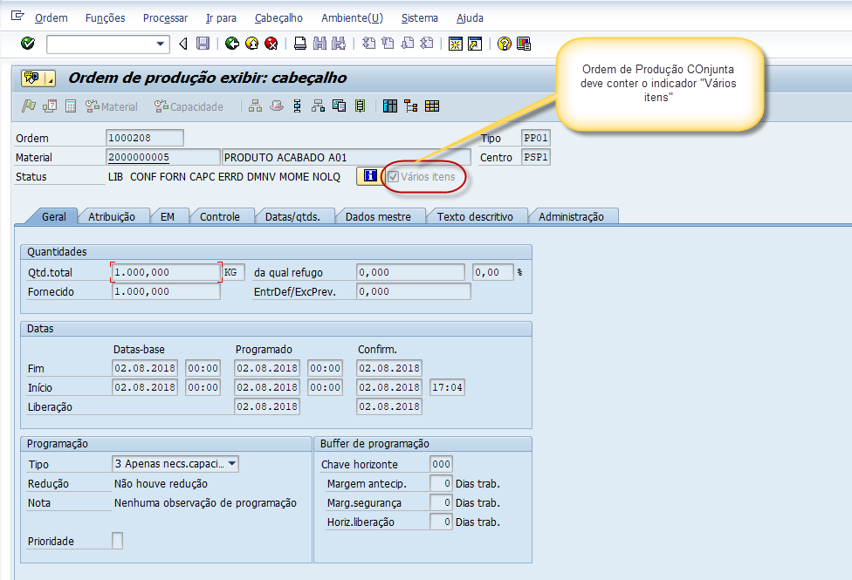The height and width of the screenshot is (580, 852).
Task: Click the yellow Exit arrow icon
Action: coord(251,44)
